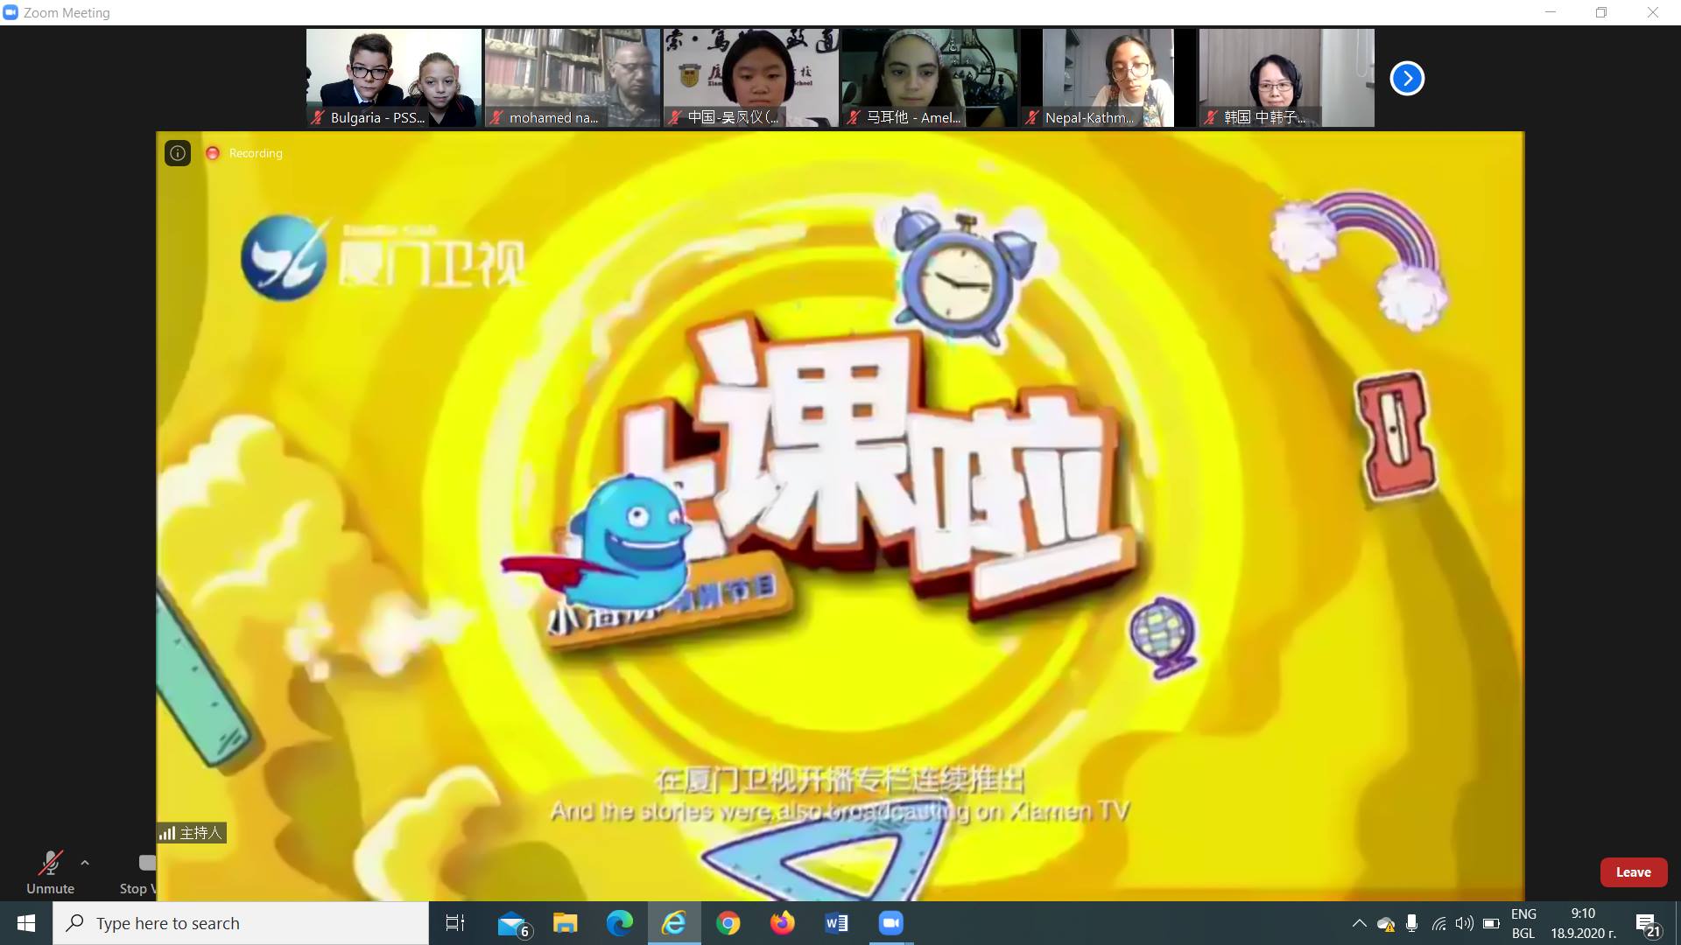Open the weather cloud warning tray icon
This screenshot has width=1681, height=945.
click(1385, 923)
